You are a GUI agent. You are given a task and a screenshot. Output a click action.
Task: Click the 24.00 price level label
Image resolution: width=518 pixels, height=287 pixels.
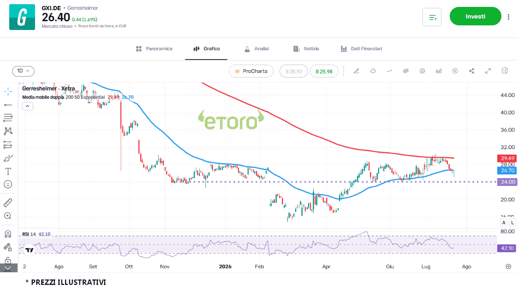pos(507,182)
